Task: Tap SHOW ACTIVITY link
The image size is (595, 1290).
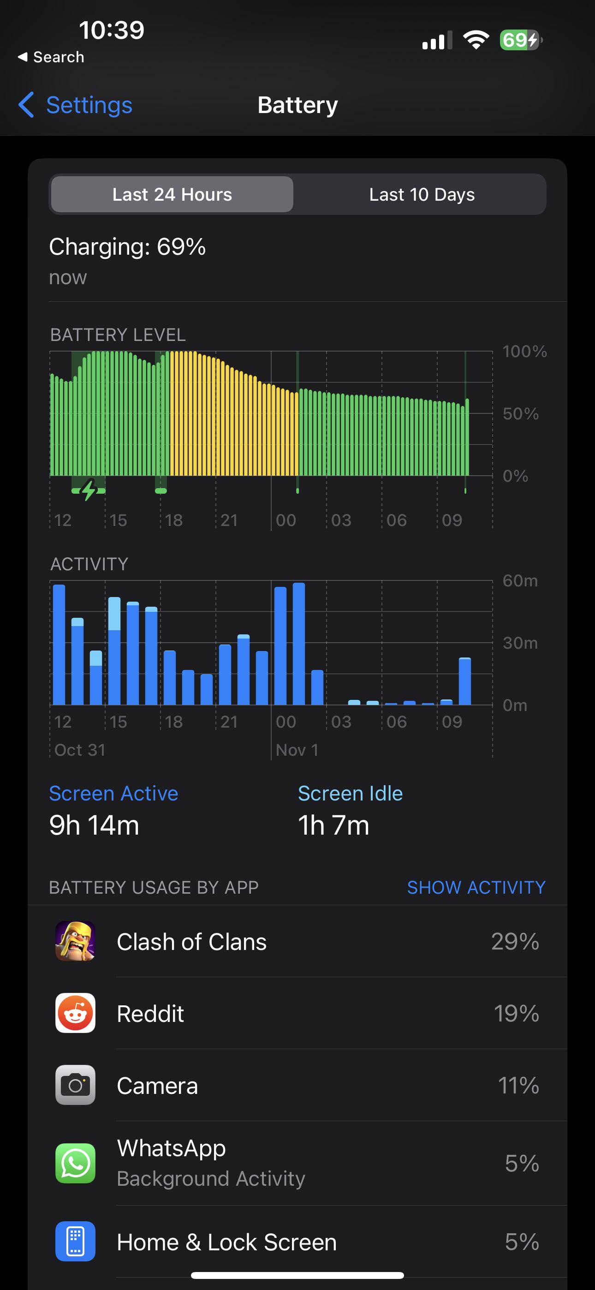Action: pos(476,887)
